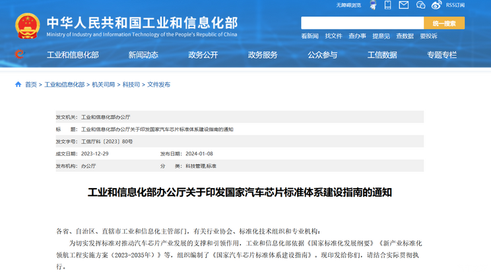491x275 pixels.
Task: Click the 无障碍浏览 link
Action: [x=348, y=5]
